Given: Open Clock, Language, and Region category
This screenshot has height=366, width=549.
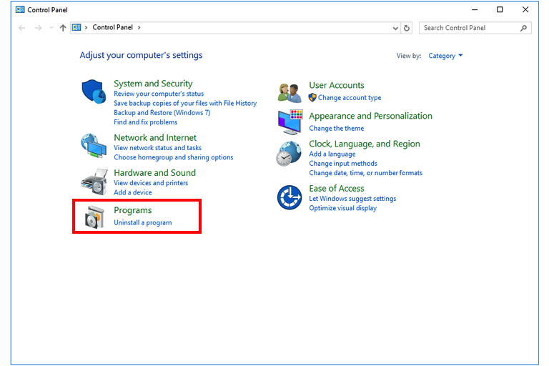Looking at the screenshot, I should click(365, 144).
